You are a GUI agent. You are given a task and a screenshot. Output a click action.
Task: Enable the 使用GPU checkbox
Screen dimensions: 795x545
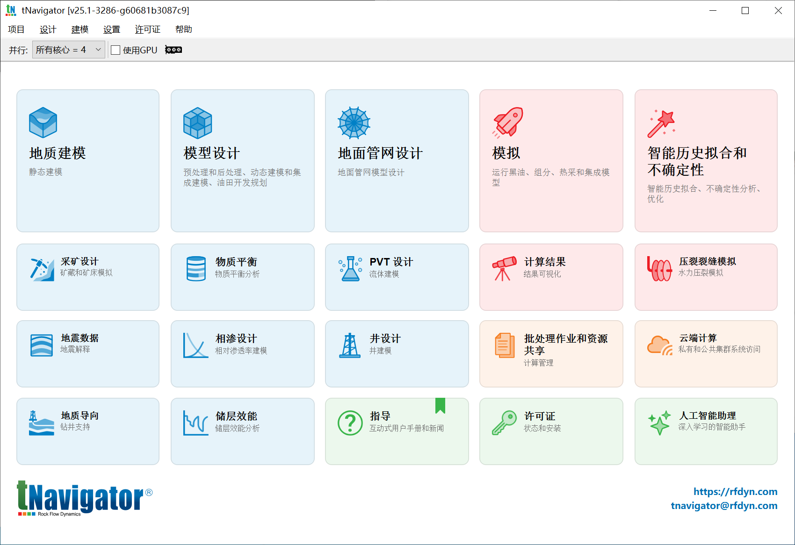pos(116,50)
